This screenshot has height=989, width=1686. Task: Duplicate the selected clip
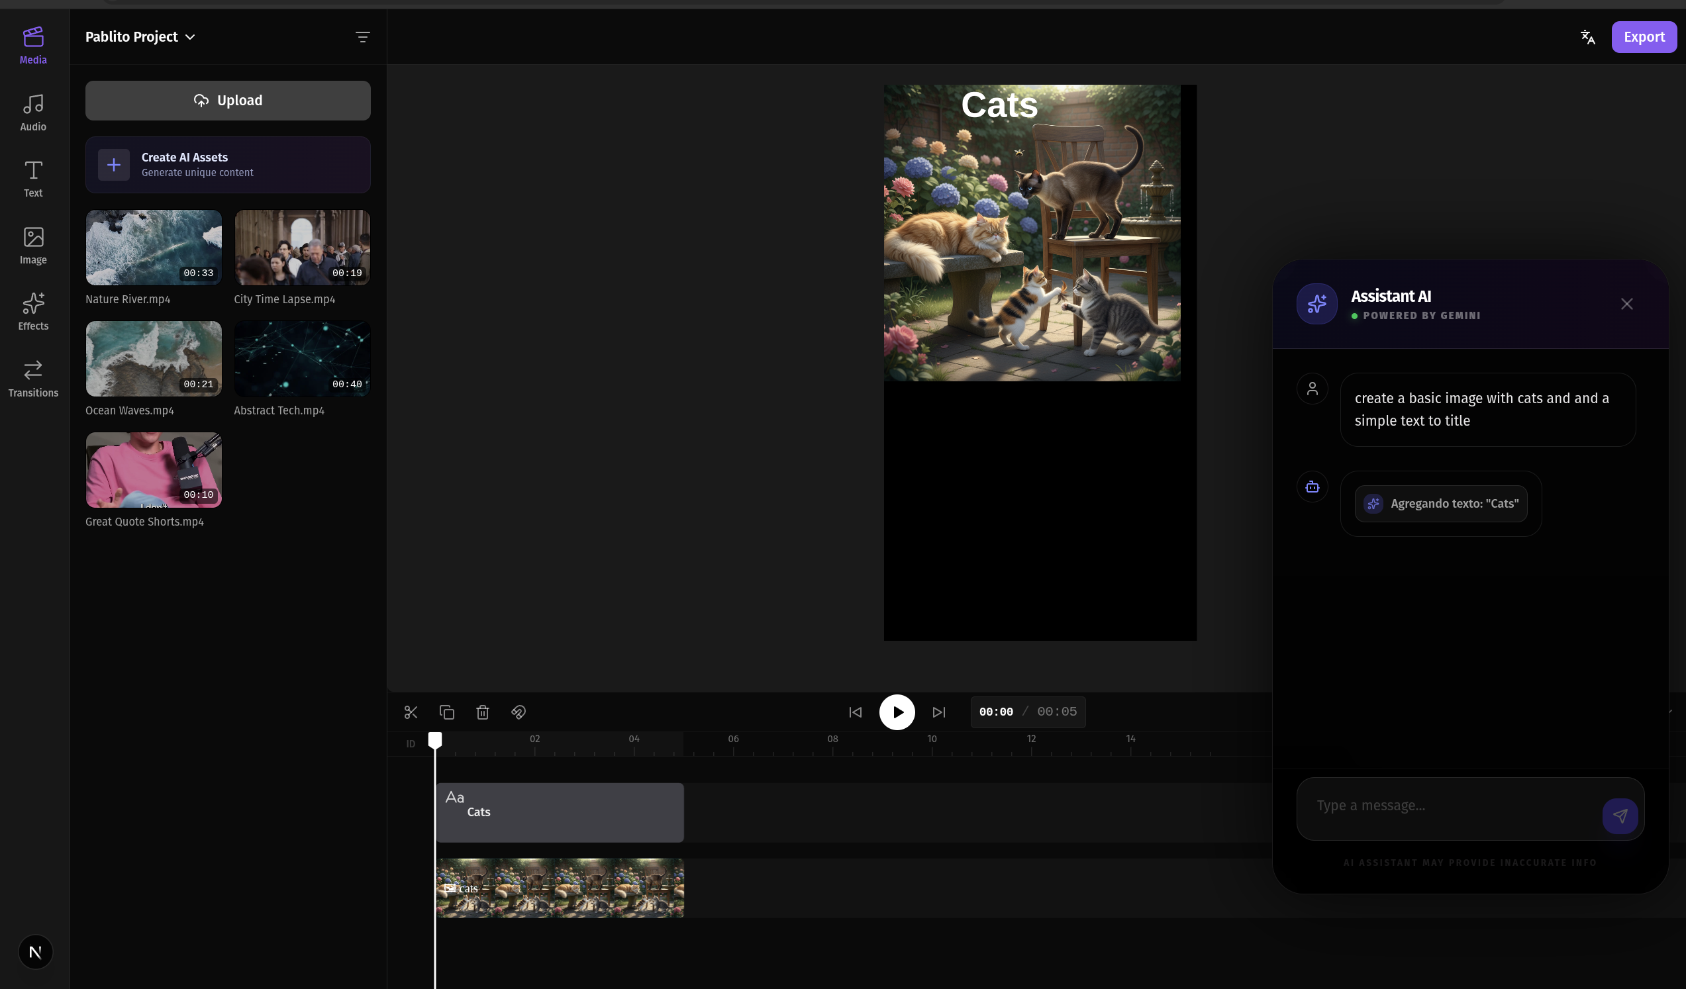point(446,712)
